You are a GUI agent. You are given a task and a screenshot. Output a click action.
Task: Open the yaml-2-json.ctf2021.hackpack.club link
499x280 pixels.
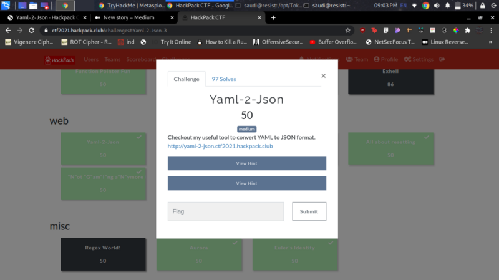[220, 146]
